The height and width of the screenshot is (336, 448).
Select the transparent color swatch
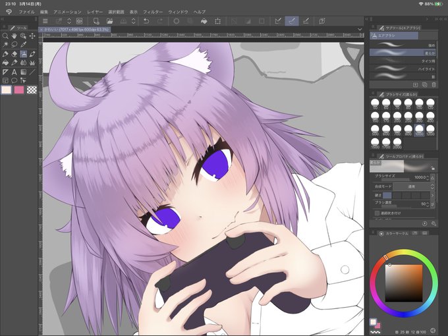(x=32, y=90)
